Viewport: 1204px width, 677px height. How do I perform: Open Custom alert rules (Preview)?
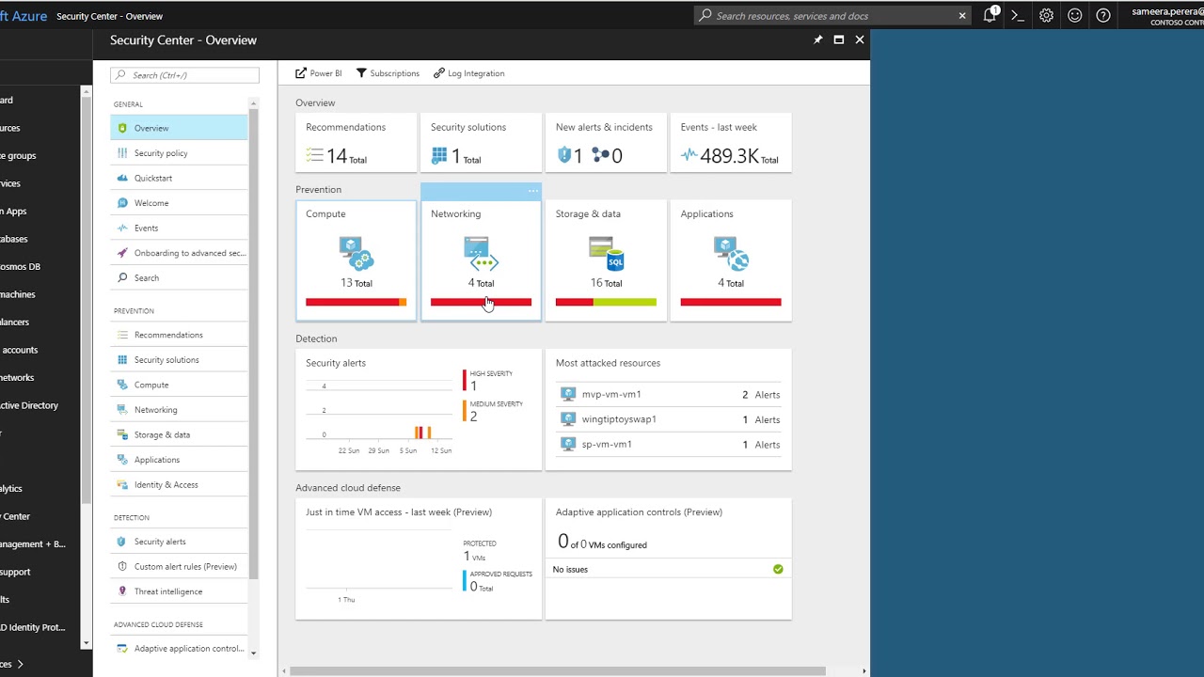click(179, 567)
